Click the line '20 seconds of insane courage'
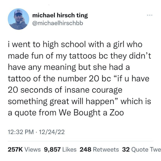Image resolution: width=161 pixels, height=161 pixels. tap(65, 90)
